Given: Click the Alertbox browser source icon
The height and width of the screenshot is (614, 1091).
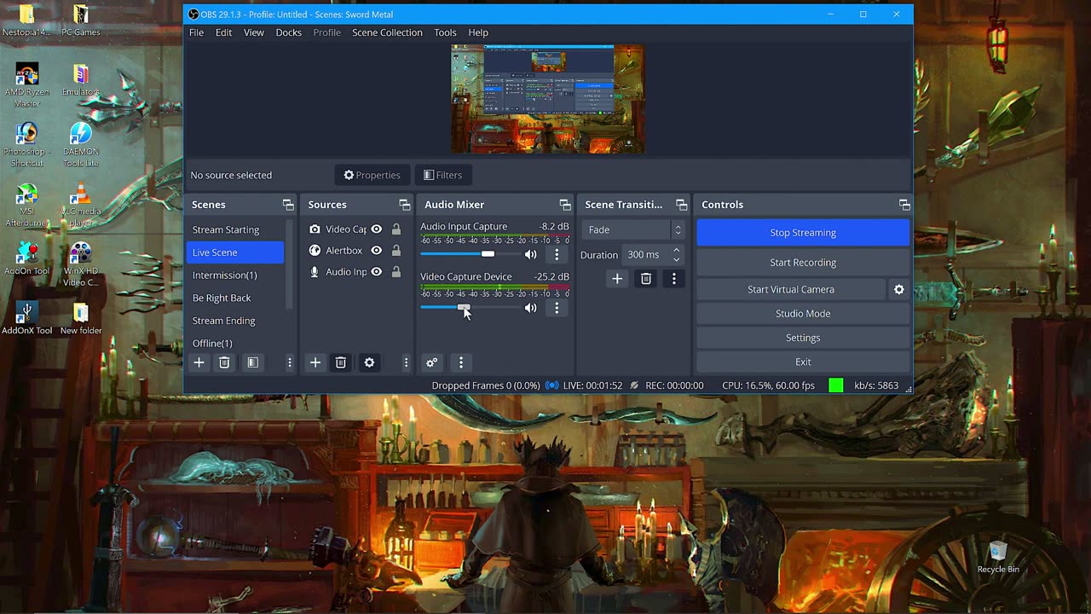Looking at the screenshot, I should click(x=315, y=251).
